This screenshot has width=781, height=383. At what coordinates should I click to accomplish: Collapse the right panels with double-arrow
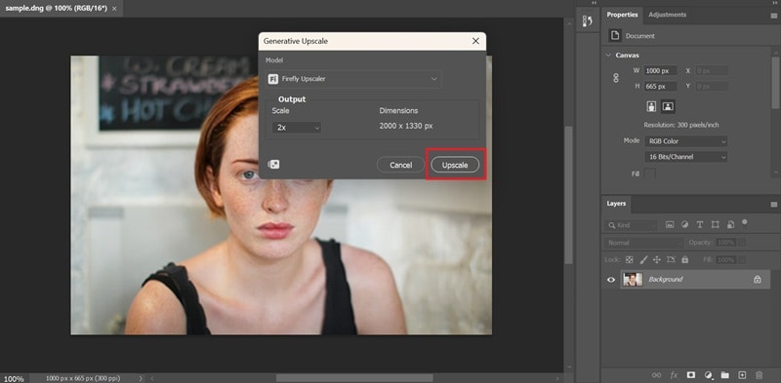pos(775,3)
